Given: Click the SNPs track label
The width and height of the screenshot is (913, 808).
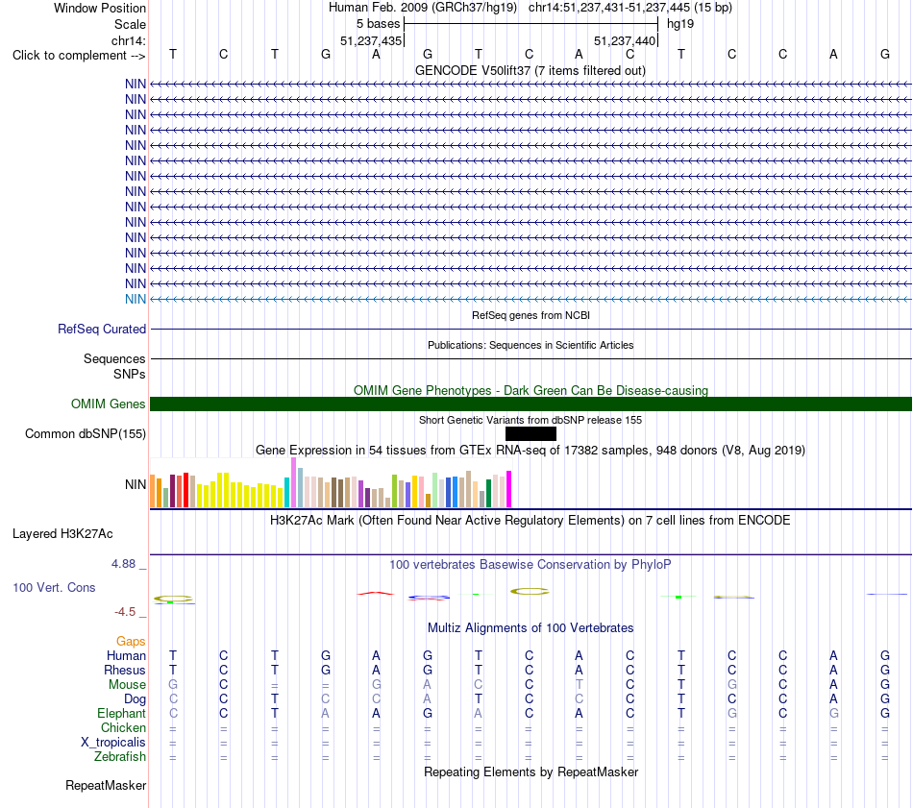Looking at the screenshot, I should click(x=130, y=374).
